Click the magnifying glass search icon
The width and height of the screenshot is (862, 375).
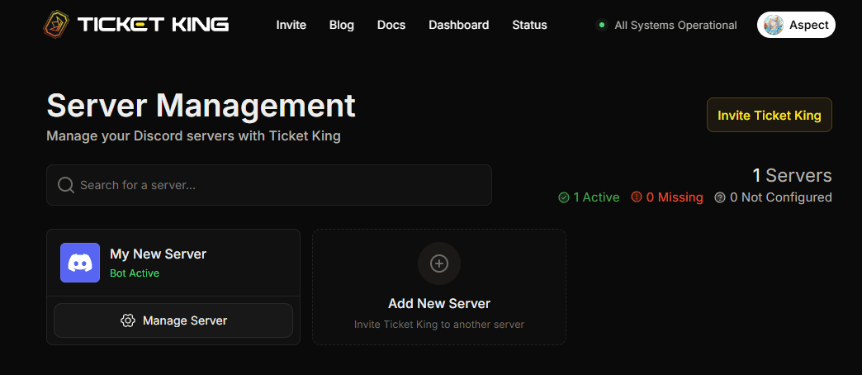click(66, 185)
